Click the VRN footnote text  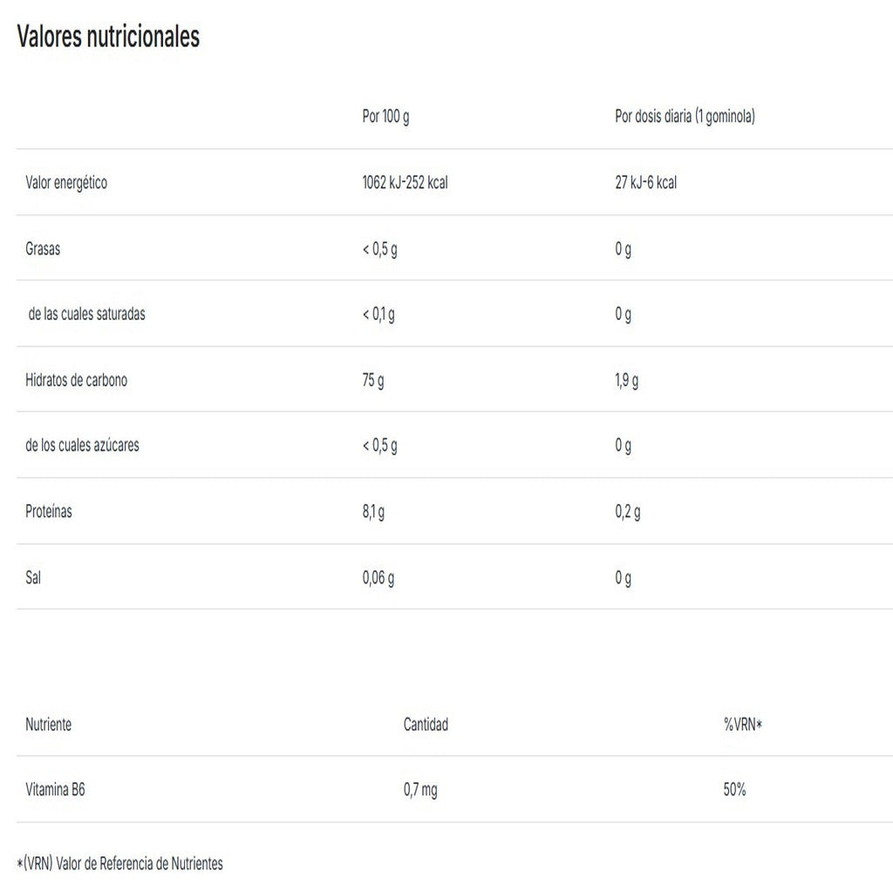tap(119, 864)
